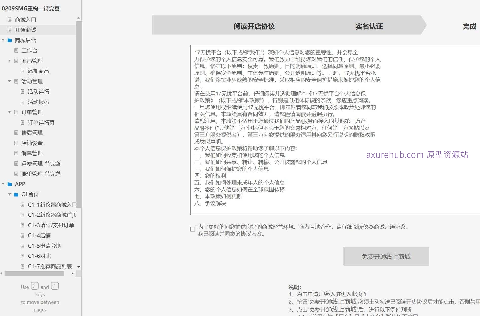This screenshot has height=316, width=480.
Task: Select the 阅读开店协议 step
Action: (254, 26)
